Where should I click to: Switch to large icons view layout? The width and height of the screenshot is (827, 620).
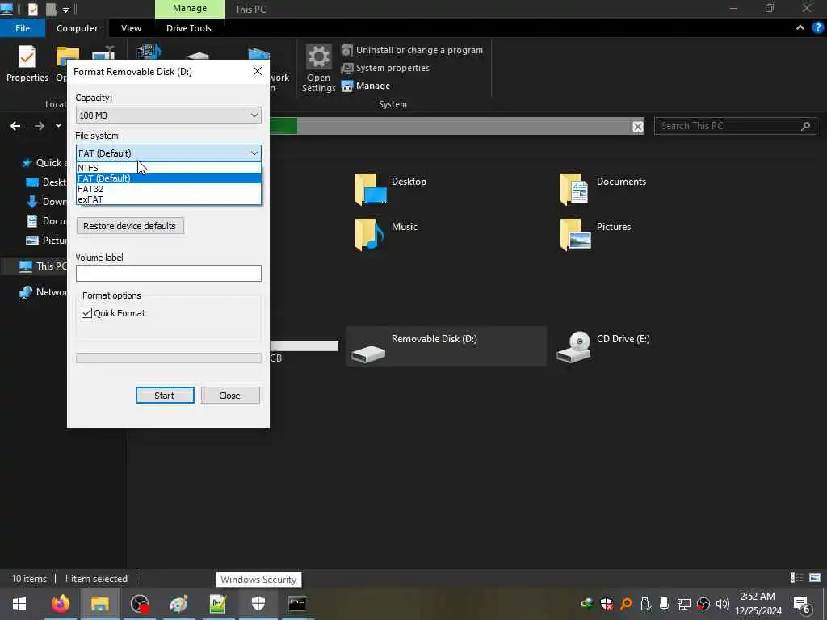815,578
